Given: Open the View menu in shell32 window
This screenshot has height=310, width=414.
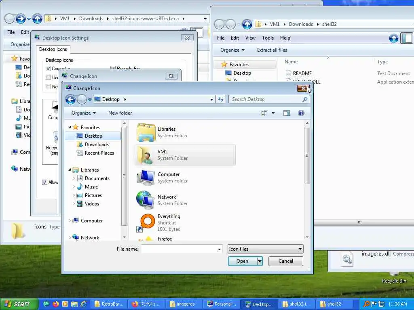Looking at the screenshot, I should pos(250,38).
